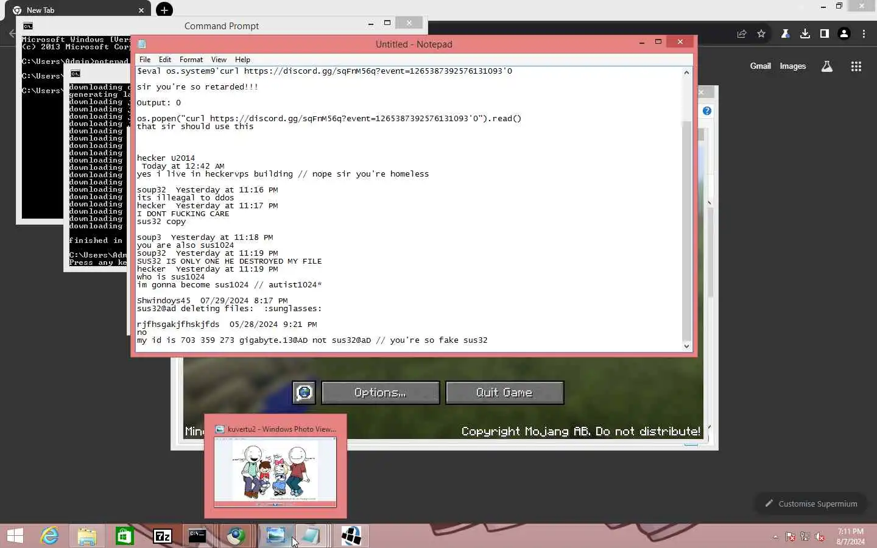The width and height of the screenshot is (877, 548).
Task: Open the Notepad File menu
Action: click(144, 60)
